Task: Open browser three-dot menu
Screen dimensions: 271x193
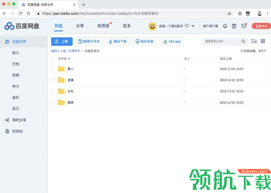Action: click(267, 14)
